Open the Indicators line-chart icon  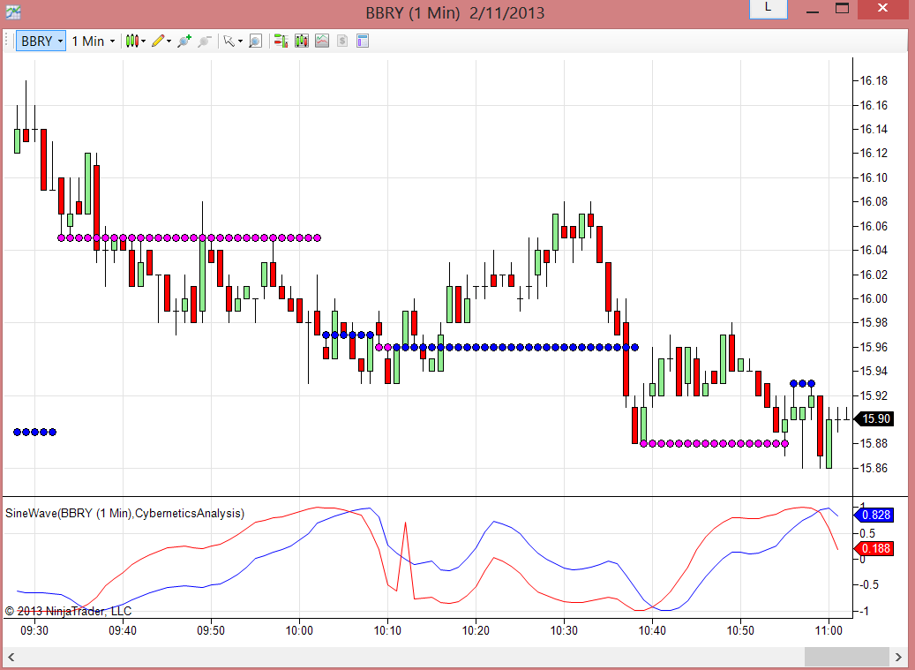322,41
